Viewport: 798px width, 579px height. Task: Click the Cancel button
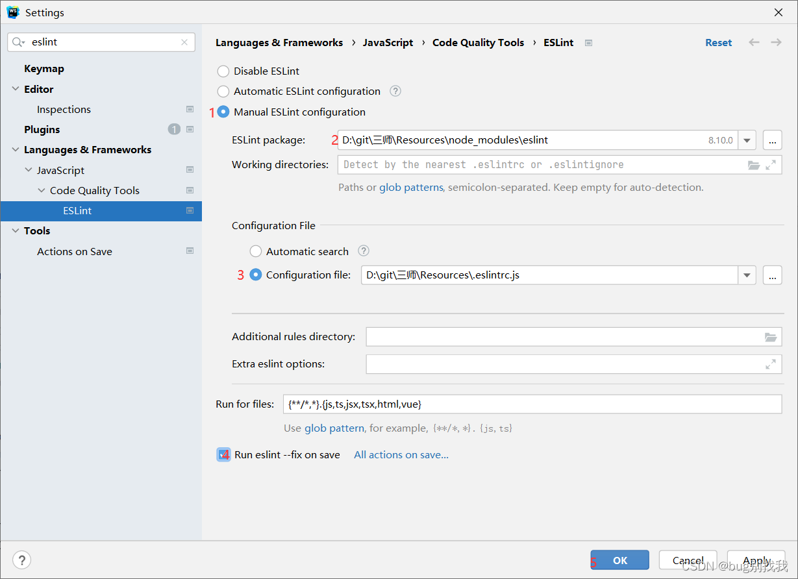click(x=688, y=560)
